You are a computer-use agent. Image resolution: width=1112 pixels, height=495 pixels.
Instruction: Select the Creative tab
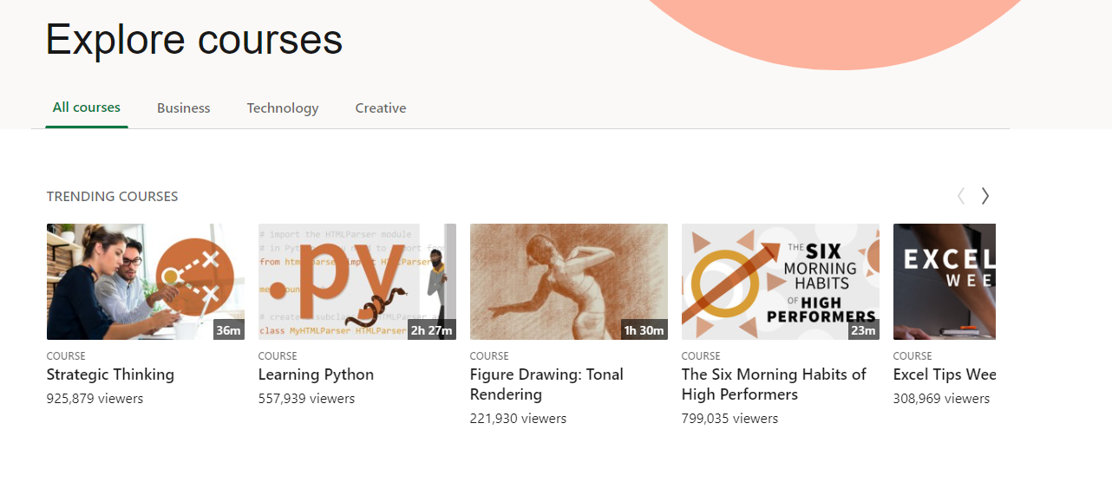pyautogui.click(x=380, y=108)
